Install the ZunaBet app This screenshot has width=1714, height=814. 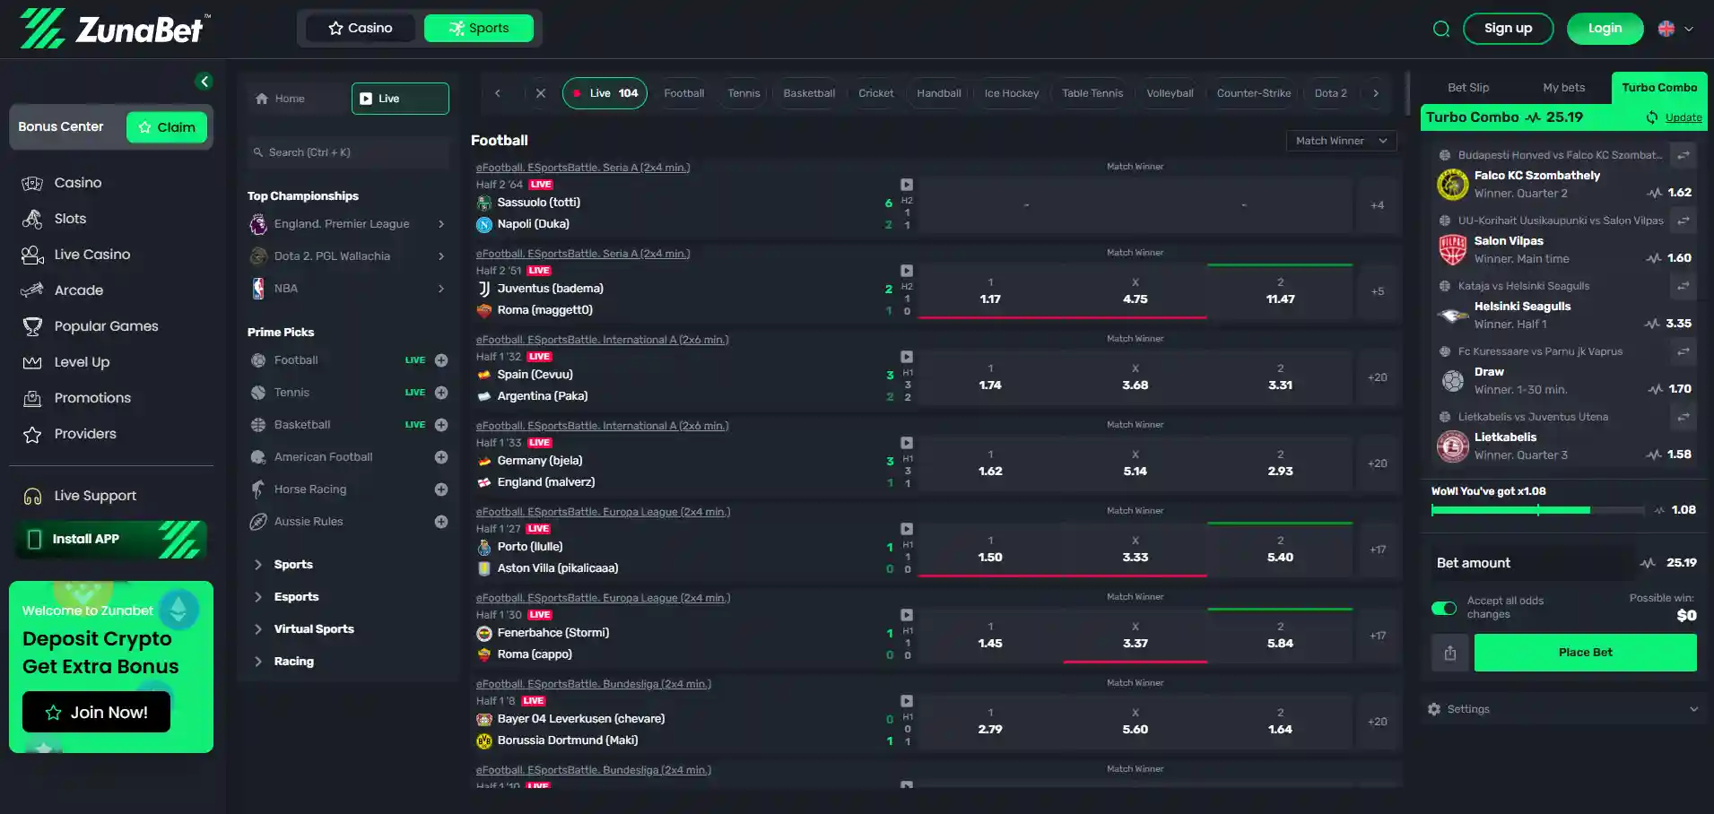click(x=111, y=540)
